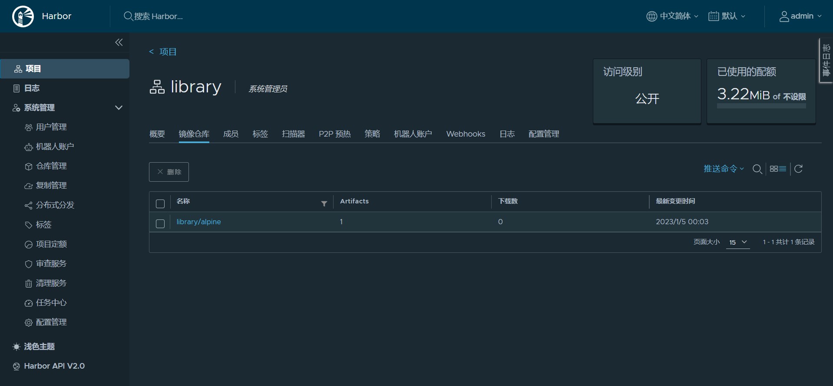Switch to the project 配置管理 tab
The image size is (833, 386).
point(544,134)
